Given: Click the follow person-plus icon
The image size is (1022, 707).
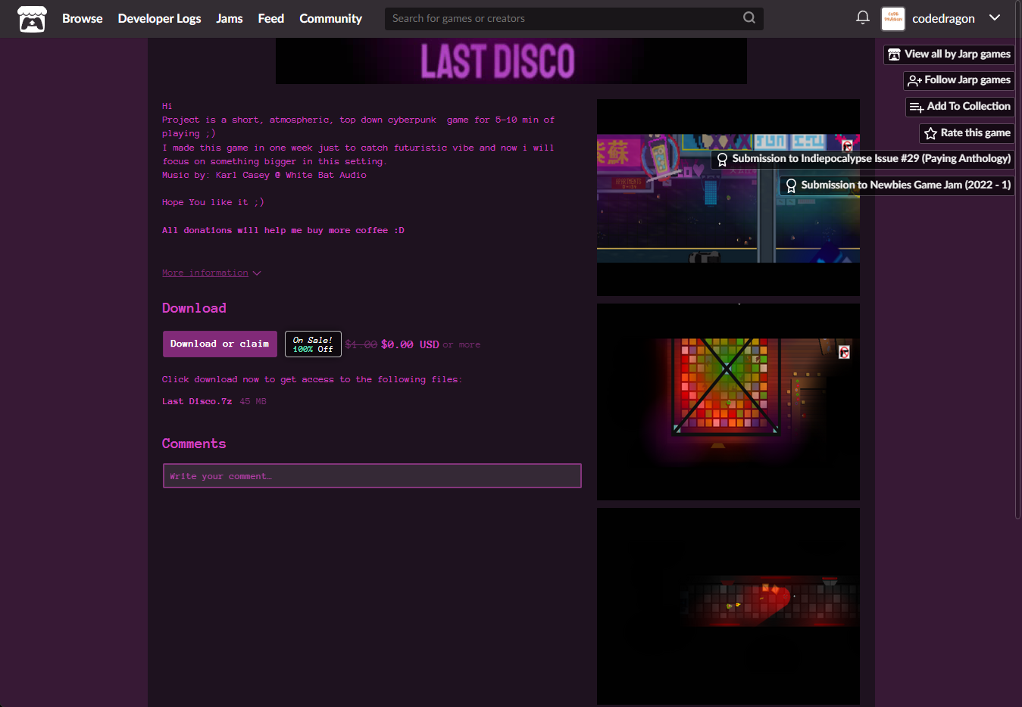Looking at the screenshot, I should coord(914,81).
